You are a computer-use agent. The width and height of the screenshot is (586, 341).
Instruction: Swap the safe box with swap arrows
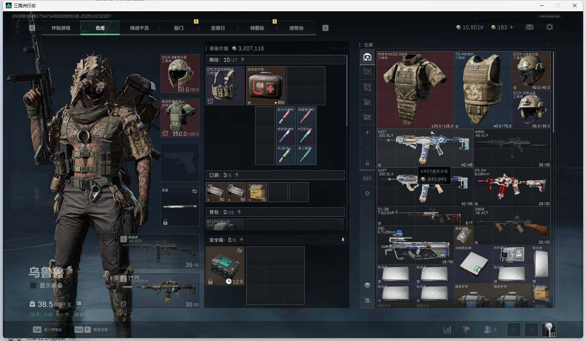240,251
